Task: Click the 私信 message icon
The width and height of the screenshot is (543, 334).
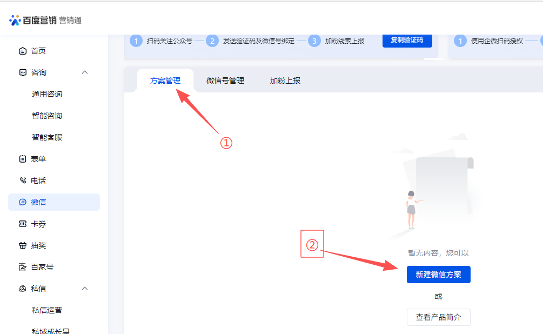Action: [23, 289]
